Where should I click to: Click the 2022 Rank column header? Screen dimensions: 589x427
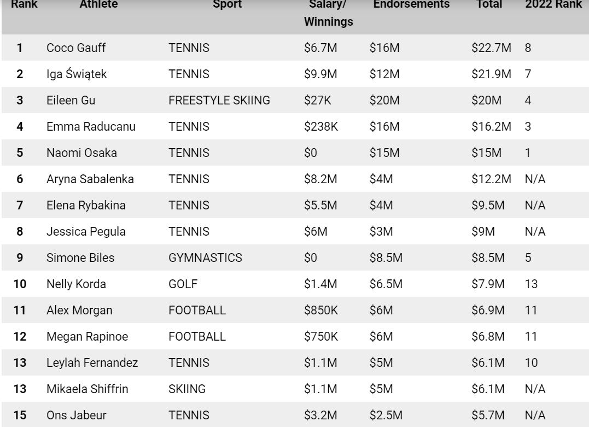pyautogui.click(x=553, y=4)
